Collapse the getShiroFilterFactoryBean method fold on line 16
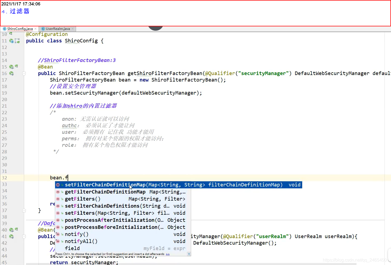 pos(24,73)
